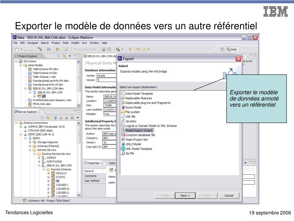
Task: Click the disabled Back button
Action: click(165, 196)
